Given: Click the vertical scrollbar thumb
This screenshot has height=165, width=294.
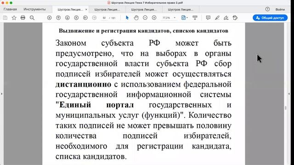Looking at the screenshot, I should pos(286,108).
